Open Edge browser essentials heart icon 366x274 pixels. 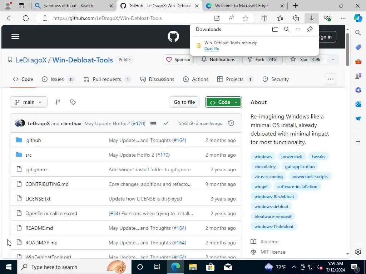click(x=327, y=18)
